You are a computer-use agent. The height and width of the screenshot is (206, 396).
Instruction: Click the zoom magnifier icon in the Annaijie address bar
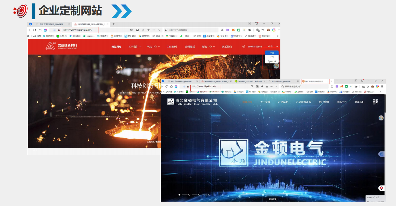tap(132, 30)
